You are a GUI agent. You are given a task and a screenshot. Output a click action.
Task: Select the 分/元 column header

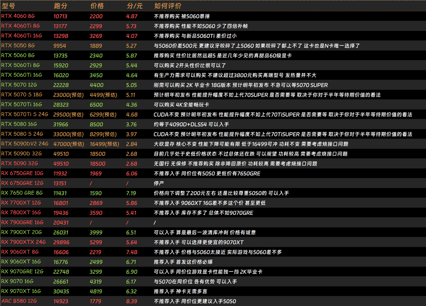134,6
